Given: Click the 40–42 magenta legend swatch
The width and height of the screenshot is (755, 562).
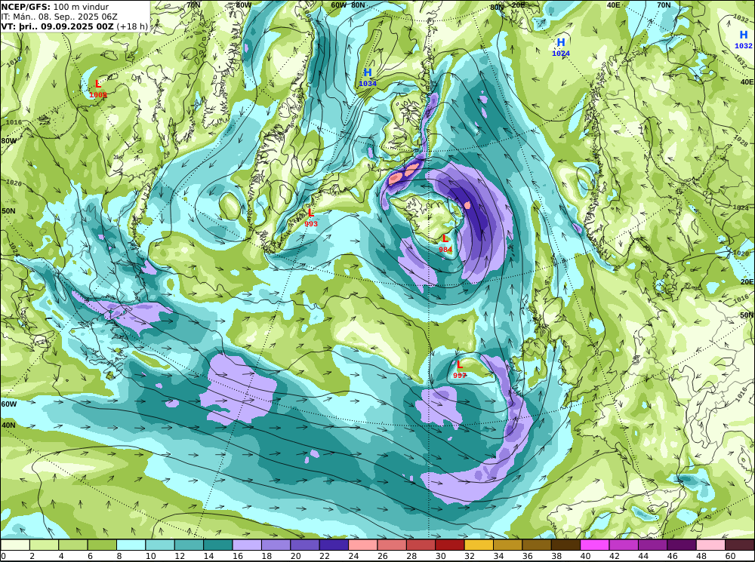Looking at the screenshot, I should coord(595,545).
